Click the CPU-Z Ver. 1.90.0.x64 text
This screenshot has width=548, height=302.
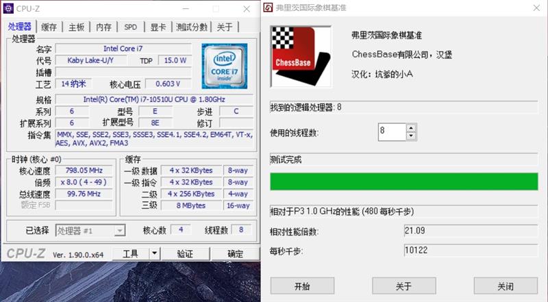pyautogui.click(x=78, y=255)
